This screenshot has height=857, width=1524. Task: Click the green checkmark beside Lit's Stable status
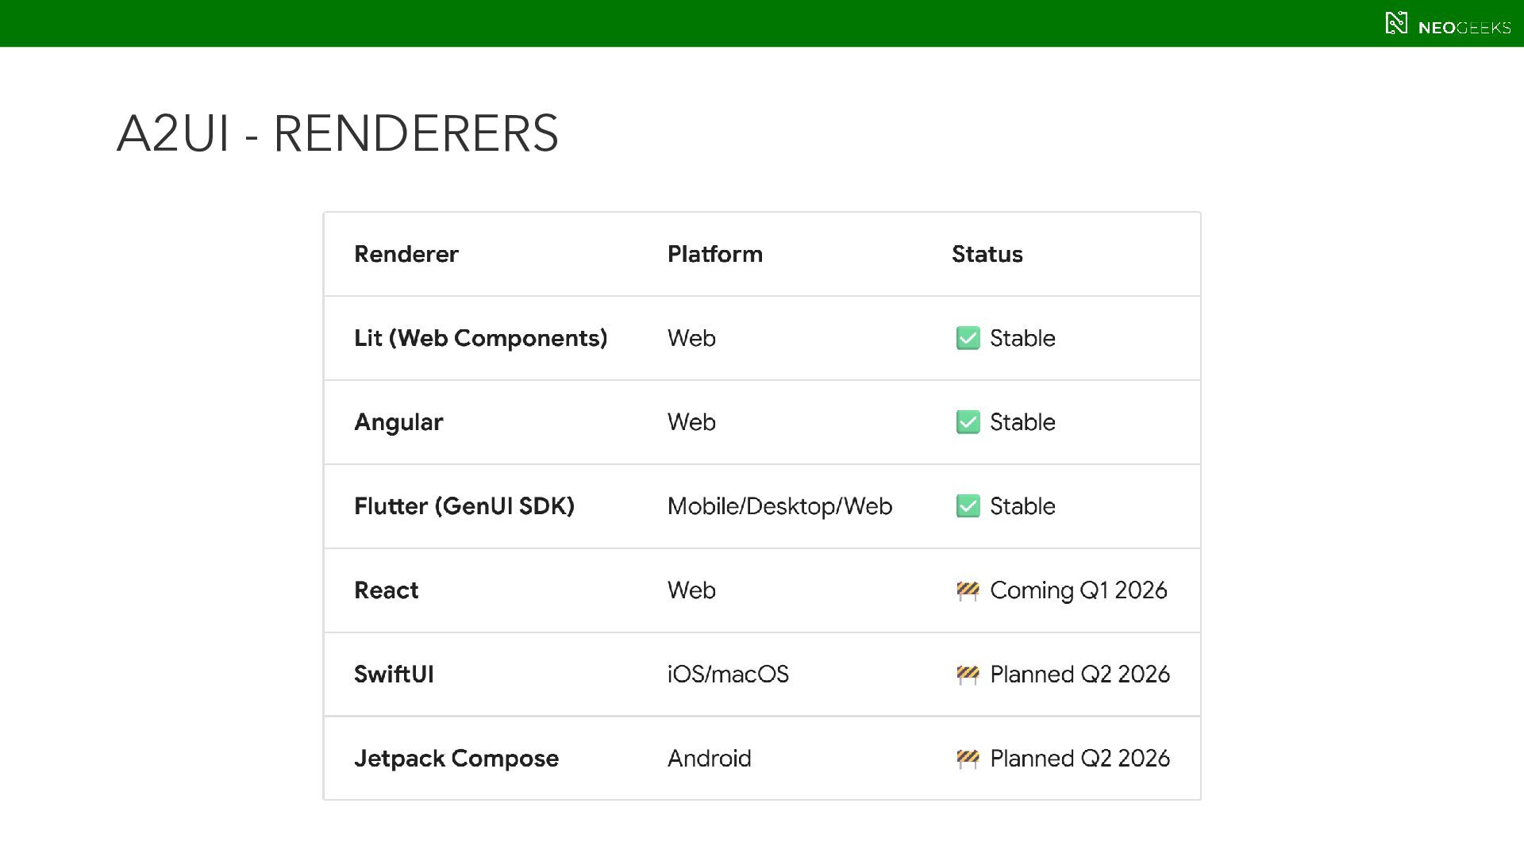pyautogui.click(x=968, y=338)
